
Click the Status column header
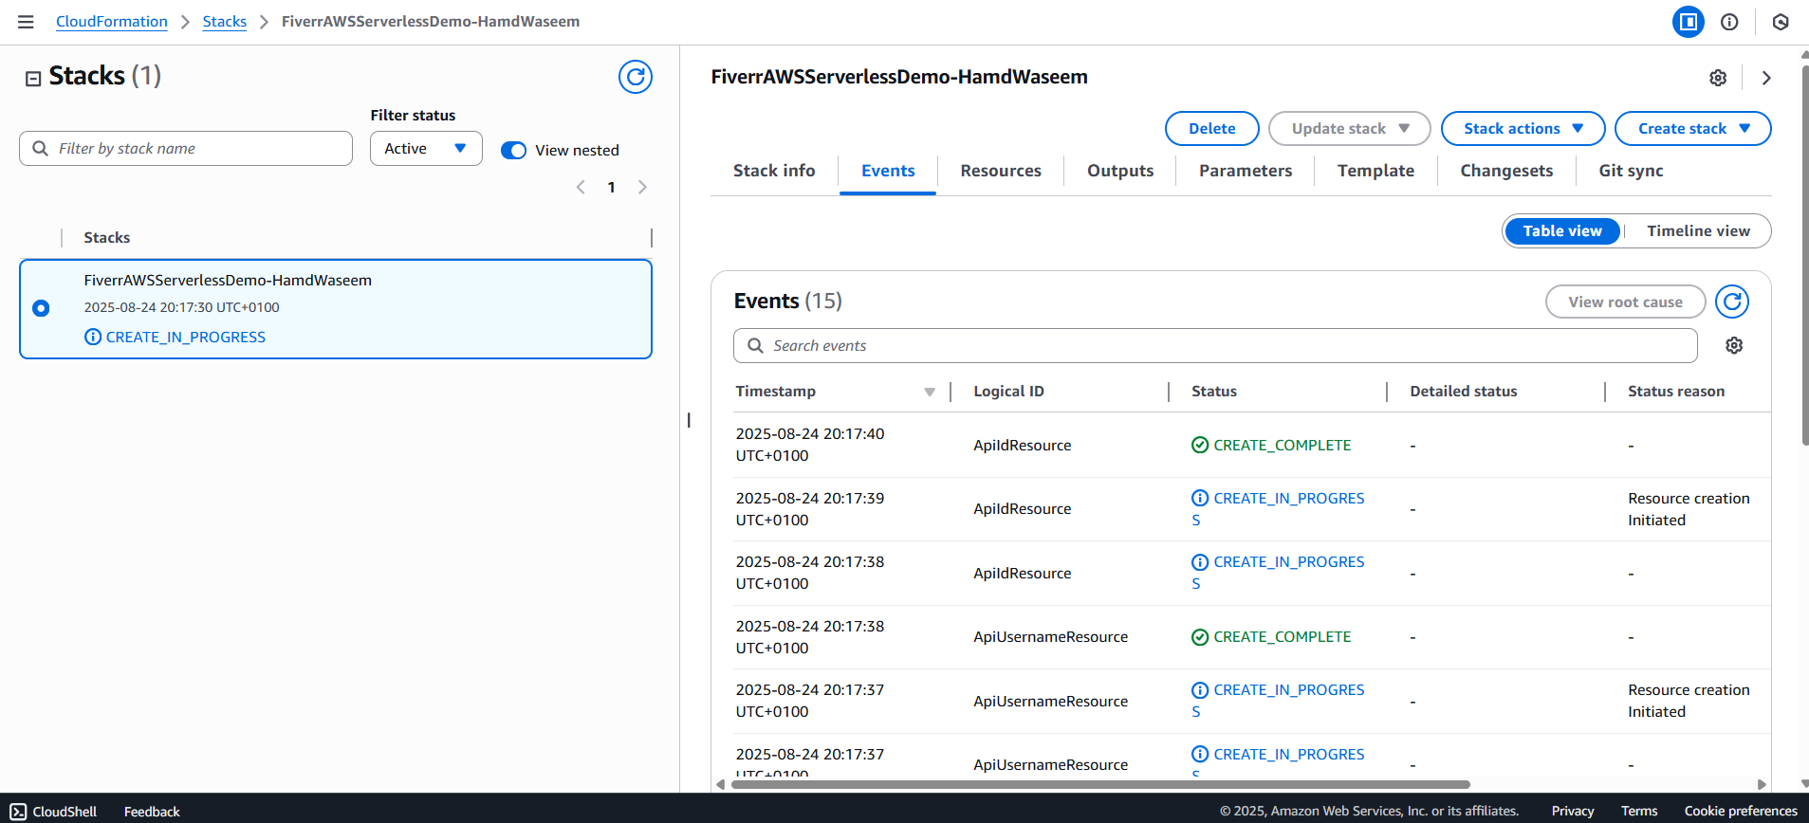1214,392
